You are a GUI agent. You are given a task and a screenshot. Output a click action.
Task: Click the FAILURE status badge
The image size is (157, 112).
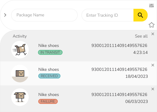click(48, 101)
